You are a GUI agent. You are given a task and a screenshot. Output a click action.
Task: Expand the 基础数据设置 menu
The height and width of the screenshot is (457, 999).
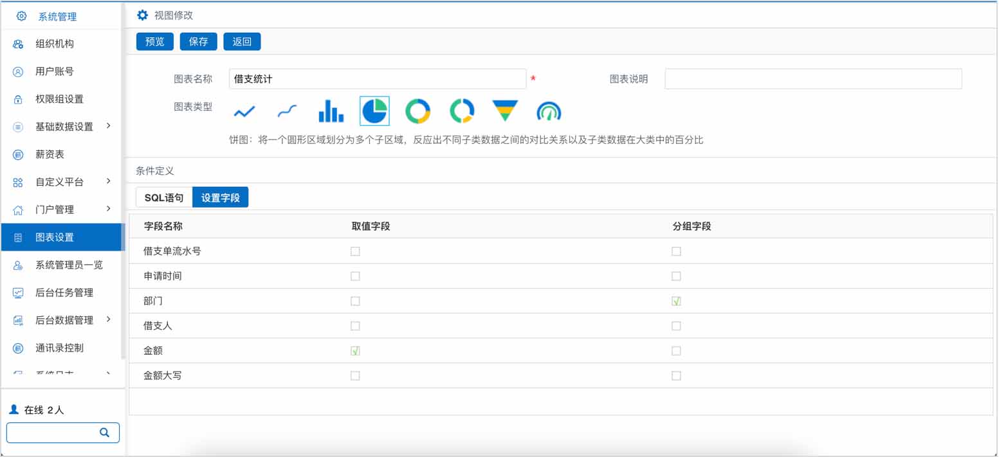point(62,126)
